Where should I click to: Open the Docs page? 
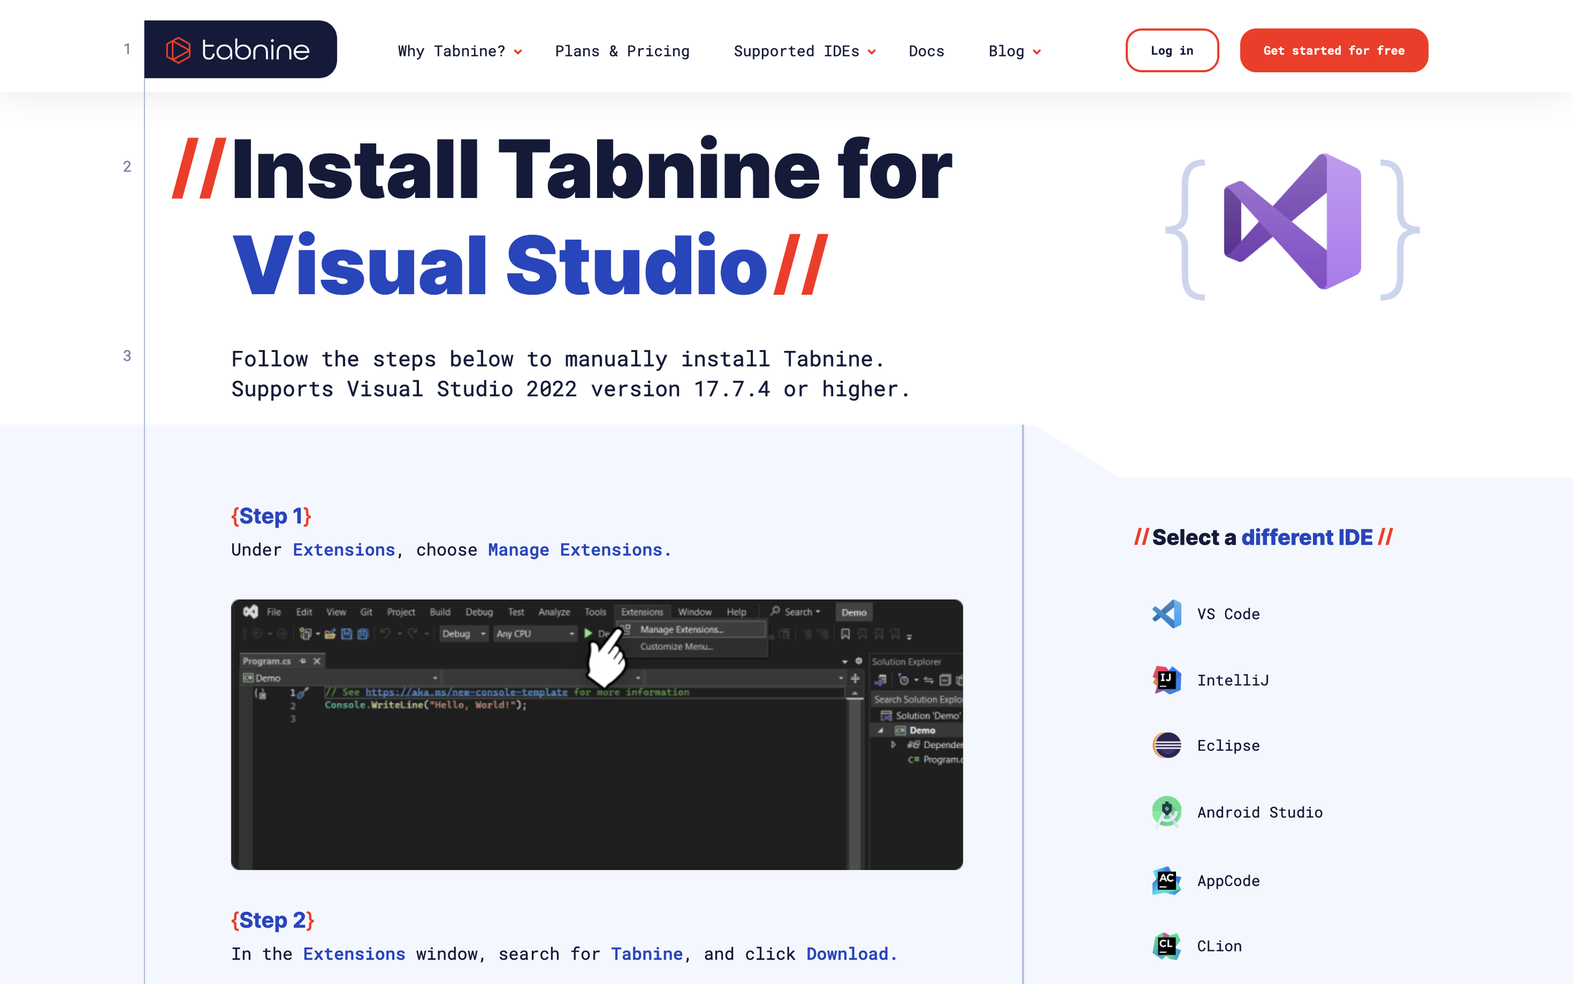pos(926,51)
